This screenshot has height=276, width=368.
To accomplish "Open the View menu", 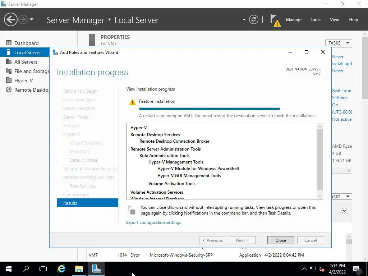I will coord(334,20).
